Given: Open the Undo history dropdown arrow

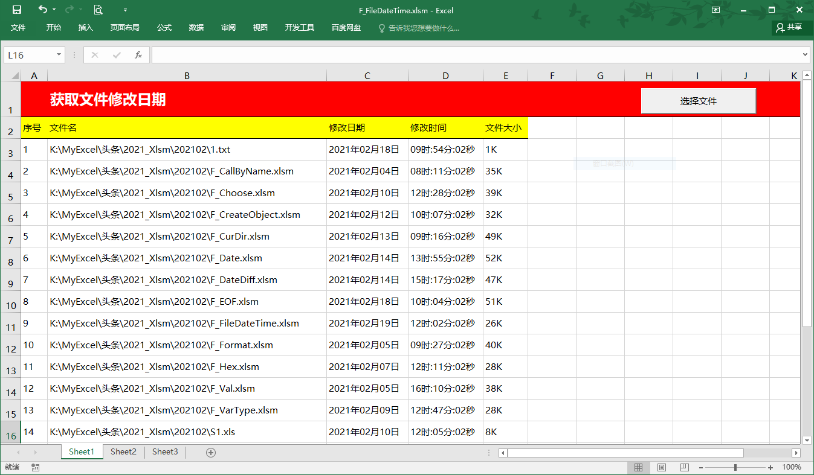Looking at the screenshot, I should click(54, 10).
